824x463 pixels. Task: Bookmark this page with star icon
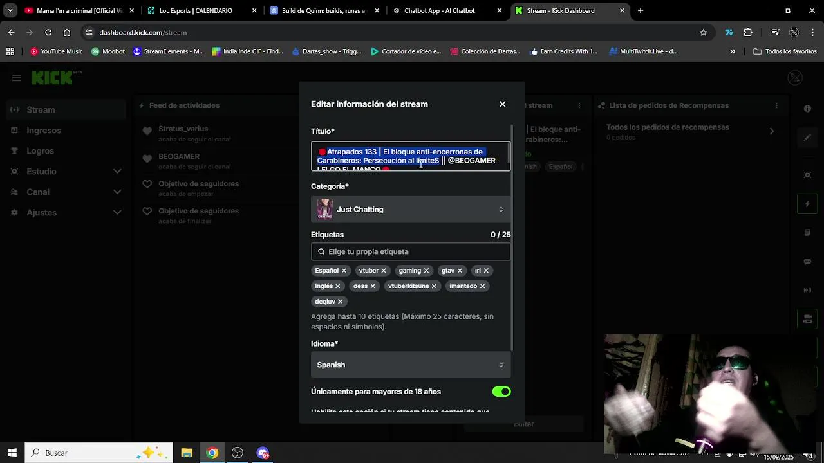tap(704, 32)
